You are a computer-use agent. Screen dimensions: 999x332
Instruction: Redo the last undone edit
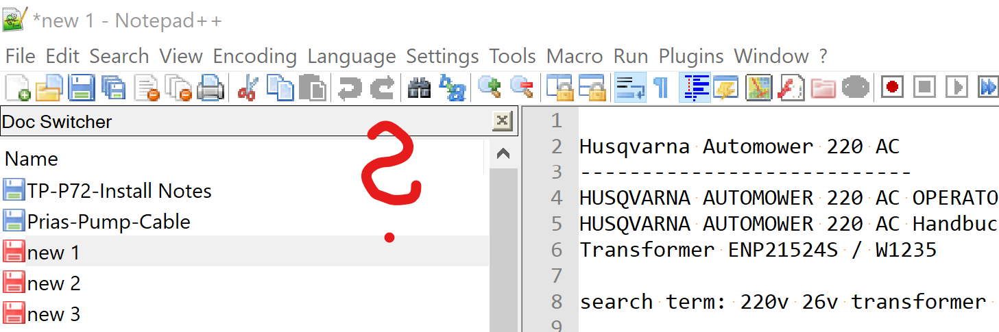tap(383, 88)
